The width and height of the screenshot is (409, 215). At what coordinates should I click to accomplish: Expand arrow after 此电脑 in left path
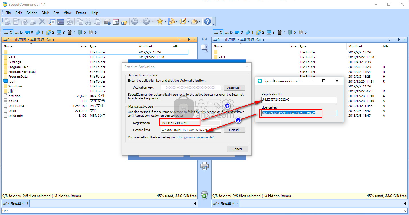(x=28, y=40)
